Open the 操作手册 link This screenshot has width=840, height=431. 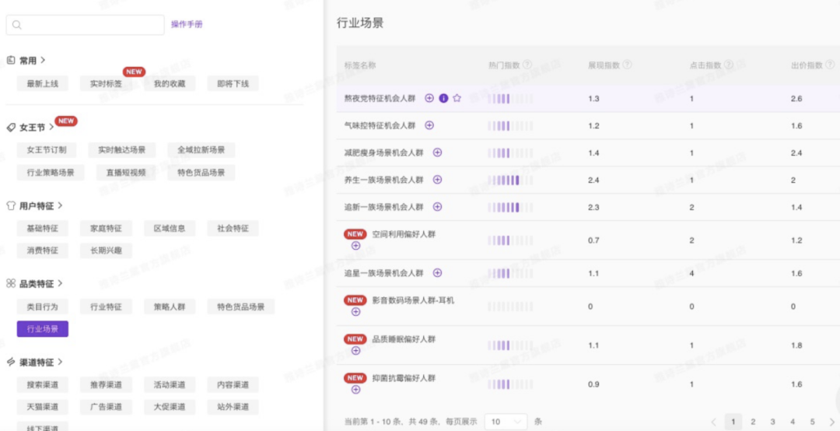click(187, 25)
